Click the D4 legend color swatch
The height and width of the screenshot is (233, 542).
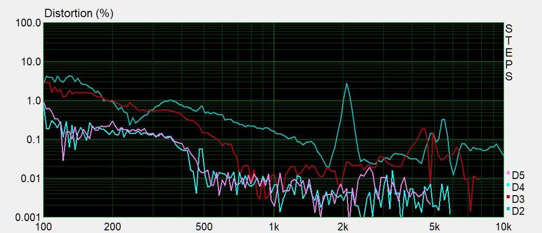508,185
